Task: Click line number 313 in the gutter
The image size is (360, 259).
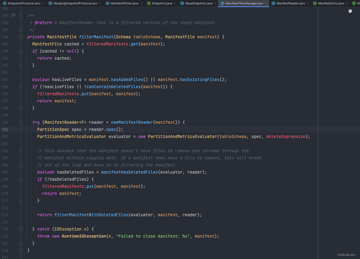Action: [x=5, y=215]
